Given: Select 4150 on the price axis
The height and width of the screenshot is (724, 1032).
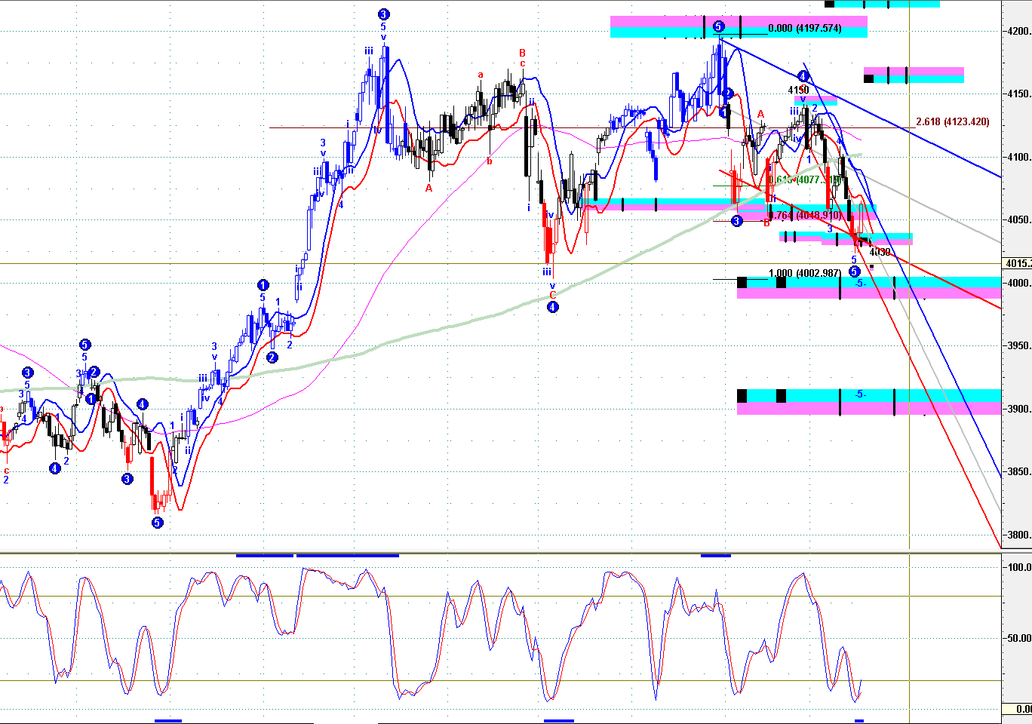Looking at the screenshot, I should (x=1018, y=94).
